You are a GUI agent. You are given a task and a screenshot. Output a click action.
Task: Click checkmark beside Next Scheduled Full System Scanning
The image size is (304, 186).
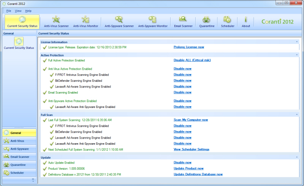click(45, 150)
